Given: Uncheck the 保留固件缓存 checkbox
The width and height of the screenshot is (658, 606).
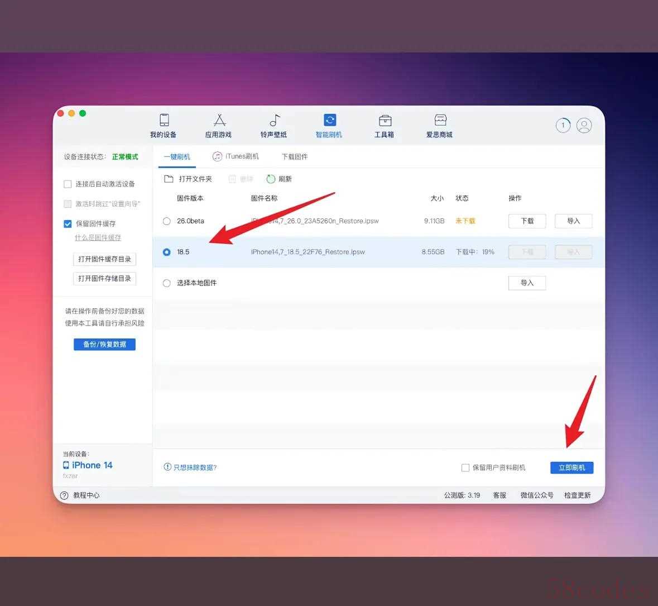Looking at the screenshot, I should click(68, 223).
